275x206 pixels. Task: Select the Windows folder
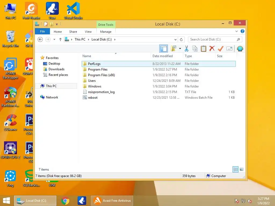[158, 86]
